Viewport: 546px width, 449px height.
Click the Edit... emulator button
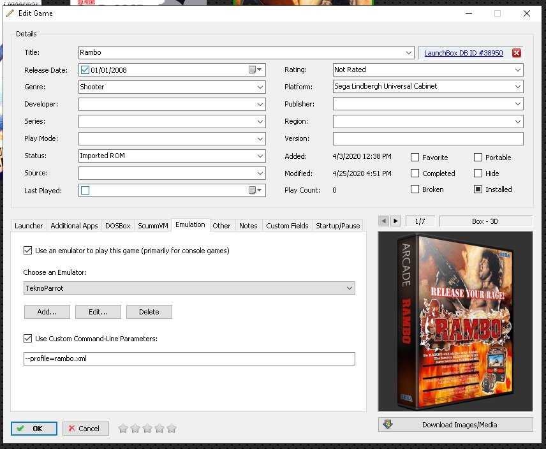(x=98, y=312)
